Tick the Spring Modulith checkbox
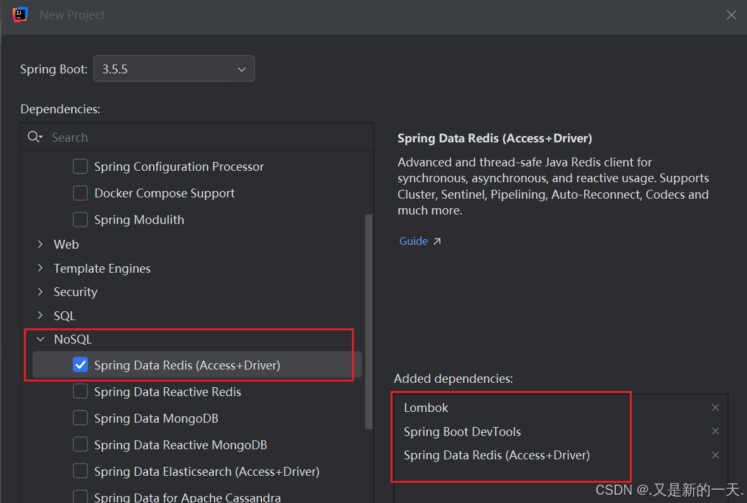The height and width of the screenshot is (503, 747). [x=80, y=220]
